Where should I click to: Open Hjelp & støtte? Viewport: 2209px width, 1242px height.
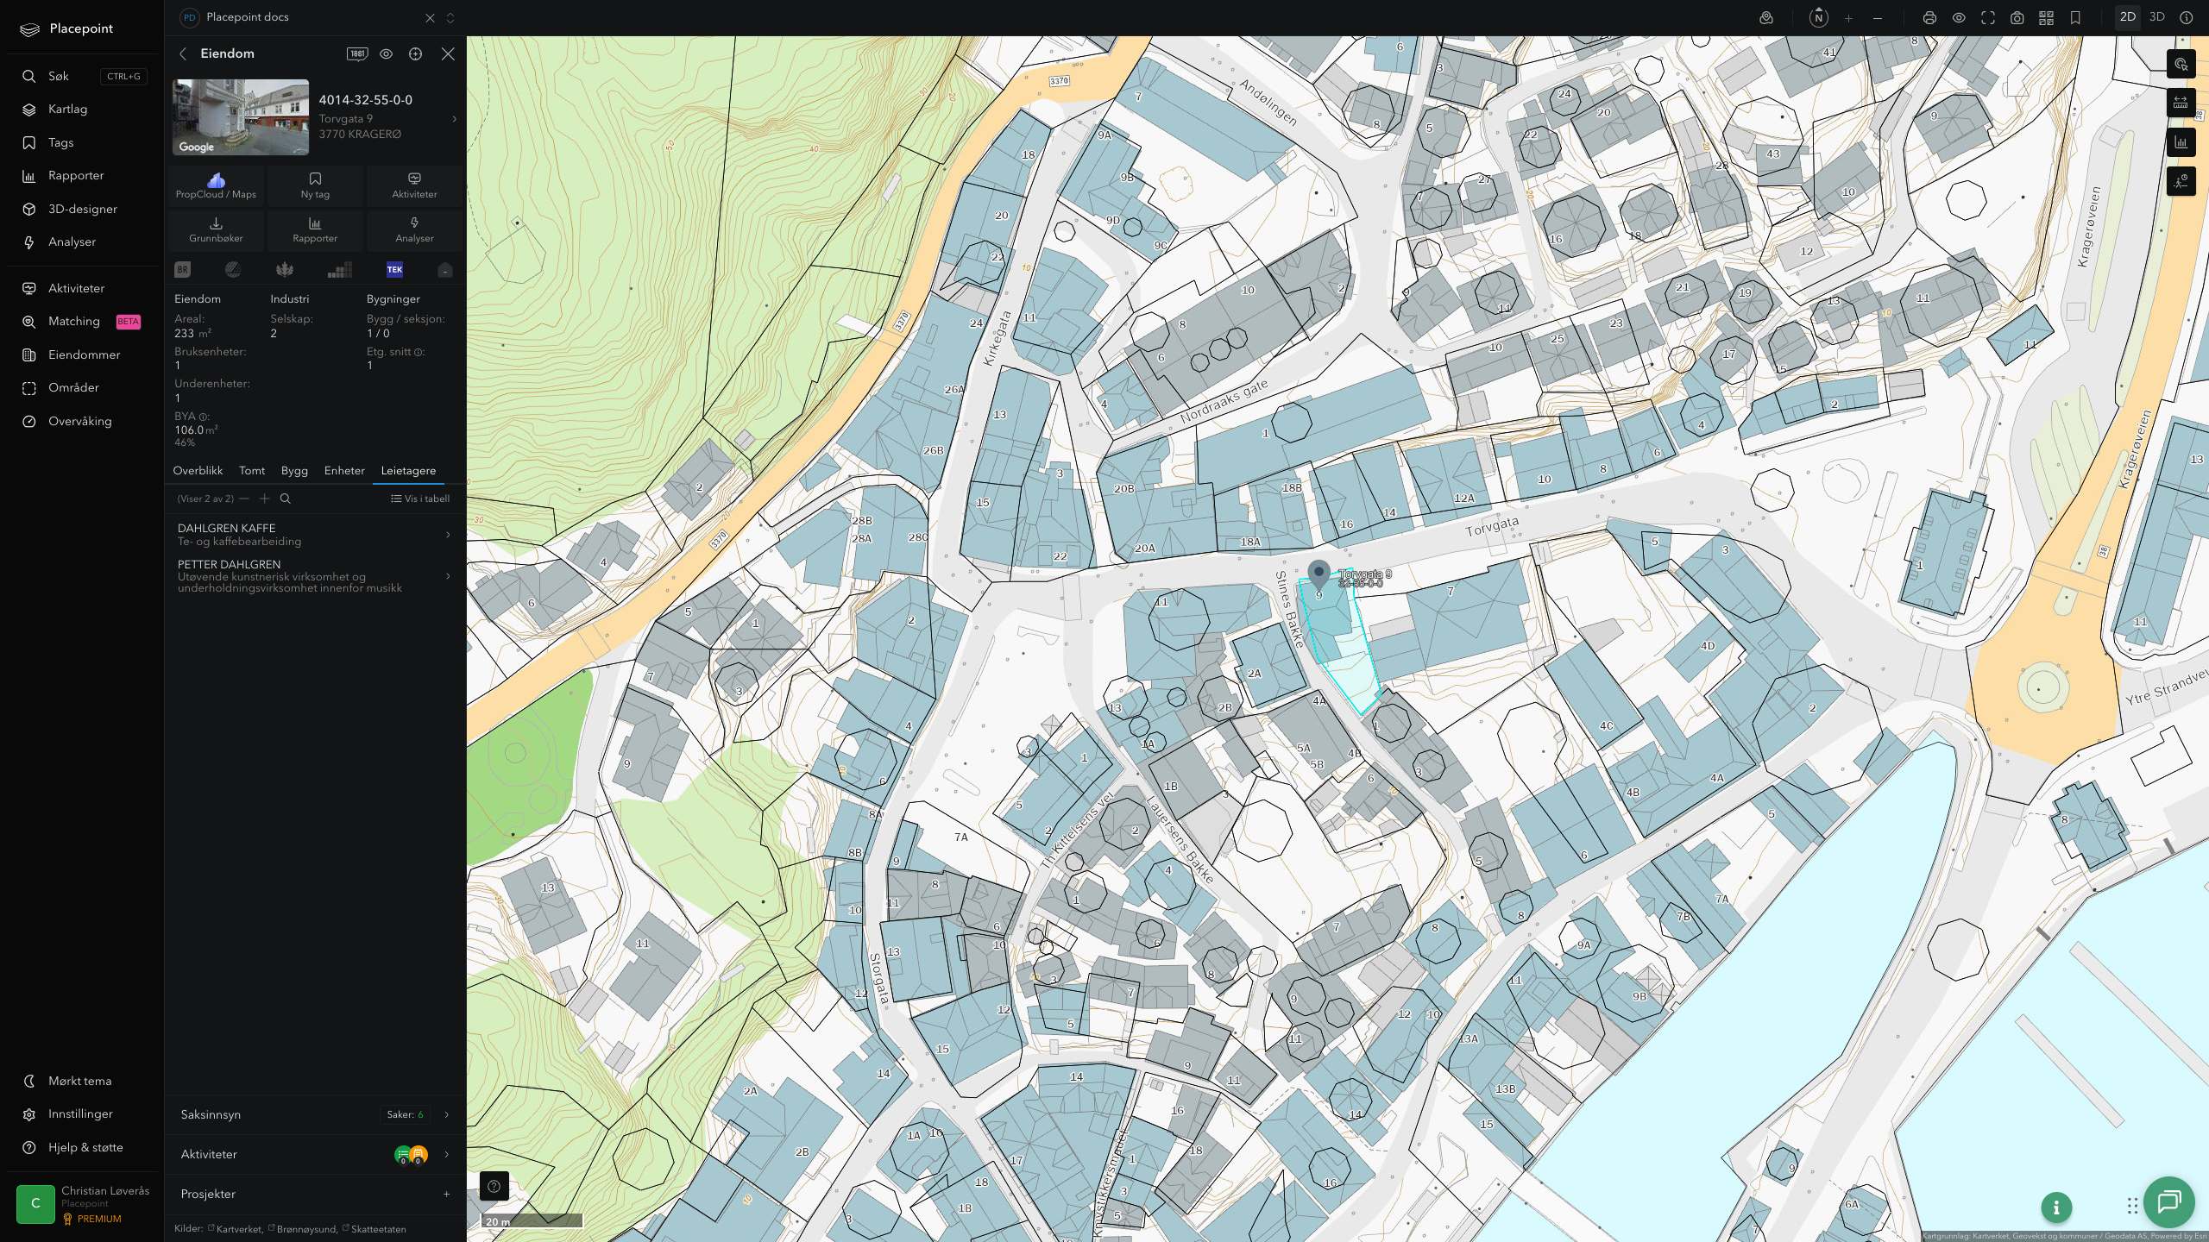[x=85, y=1147]
